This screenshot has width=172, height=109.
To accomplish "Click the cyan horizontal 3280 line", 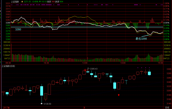I will tap(87, 27).
